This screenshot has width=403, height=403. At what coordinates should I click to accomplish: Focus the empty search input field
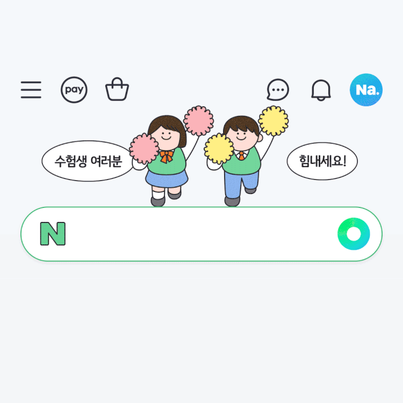tap(201, 234)
